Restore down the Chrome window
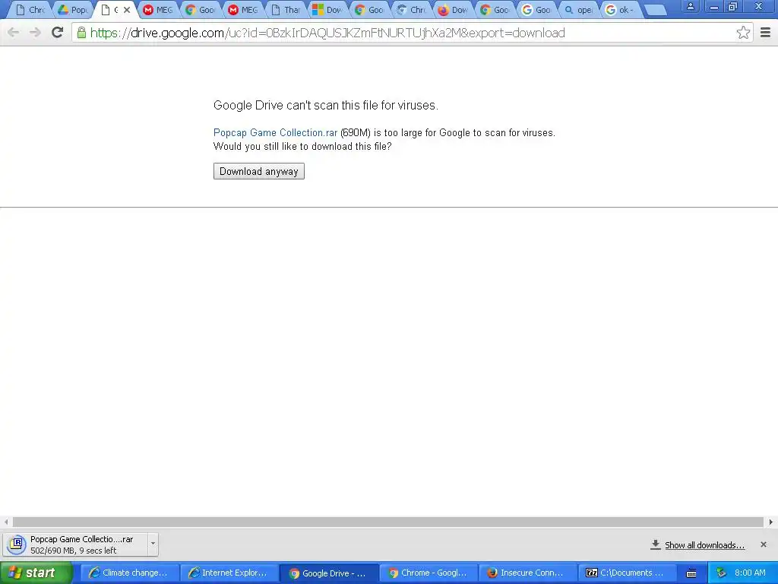This screenshot has width=778, height=584. click(732, 6)
